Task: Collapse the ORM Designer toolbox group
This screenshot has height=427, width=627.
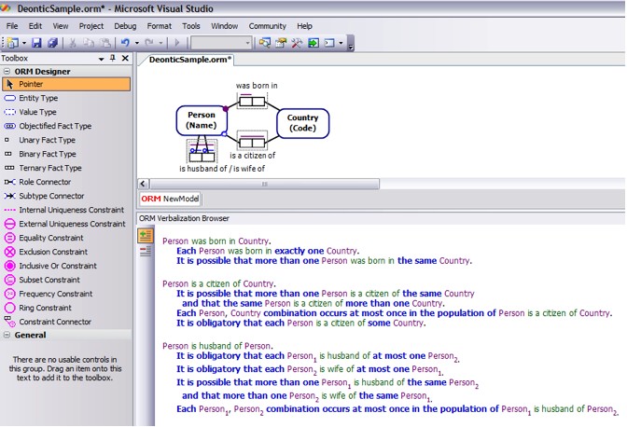Action: [x=7, y=72]
